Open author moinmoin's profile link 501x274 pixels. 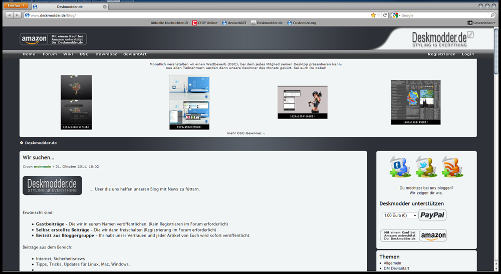(43, 166)
